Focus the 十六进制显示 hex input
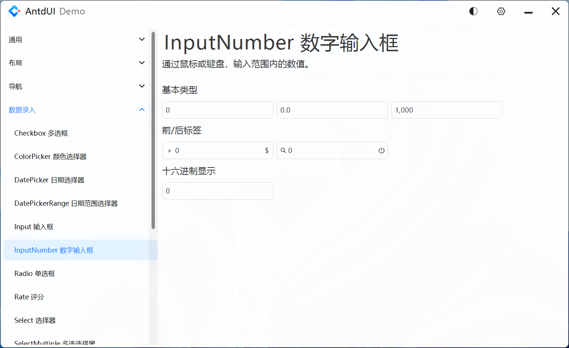569x348 pixels. point(218,191)
